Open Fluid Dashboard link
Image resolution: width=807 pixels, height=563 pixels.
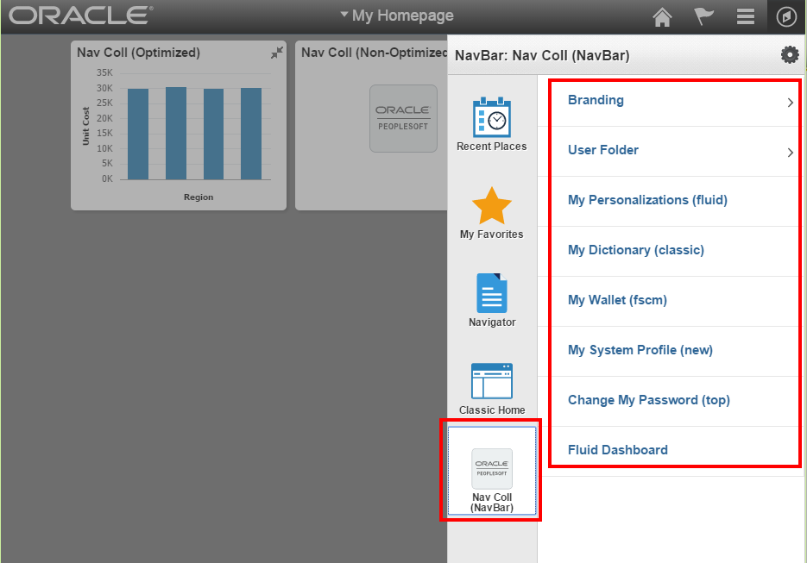[x=618, y=450]
